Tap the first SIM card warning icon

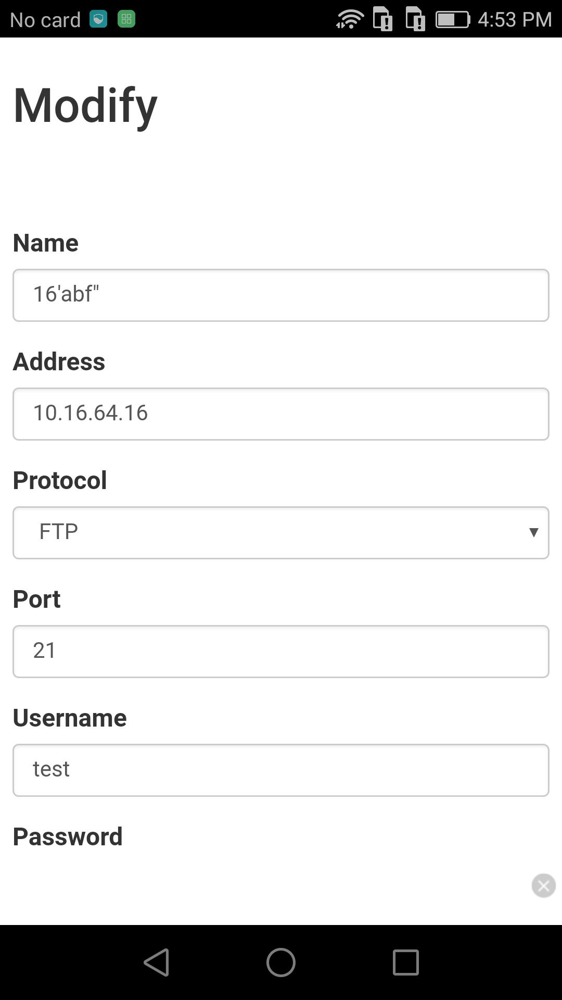pyautogui.click(x=383, y=19)
